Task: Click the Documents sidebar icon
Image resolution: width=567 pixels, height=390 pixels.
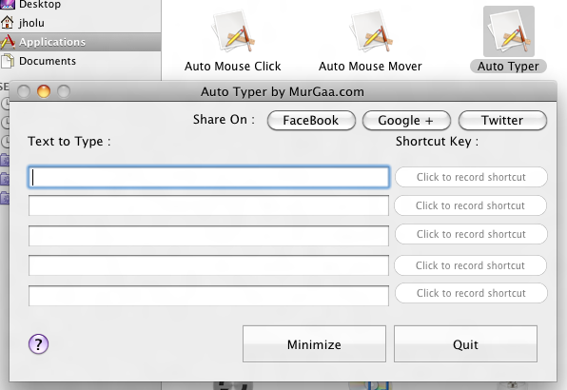Action: (x=8, y=61)
